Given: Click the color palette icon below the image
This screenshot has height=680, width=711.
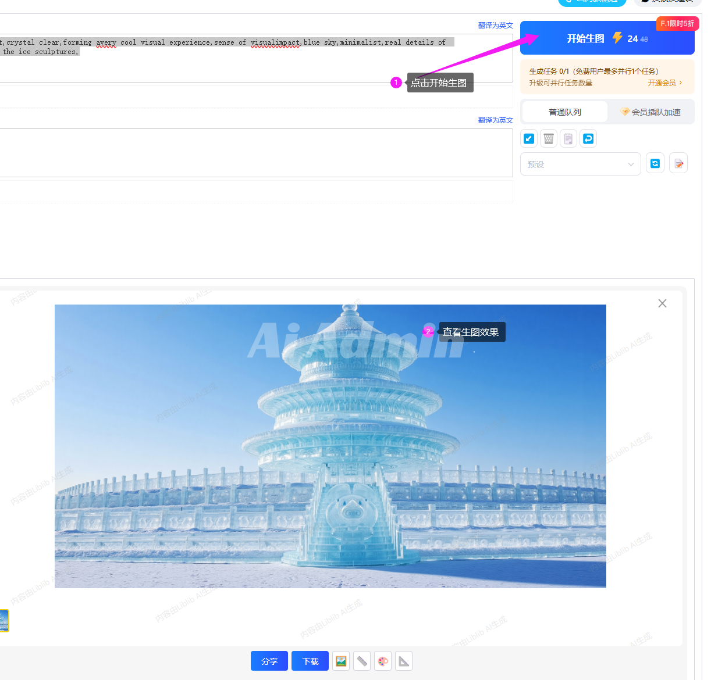Looking at the screenshot, I should (383, 661).
